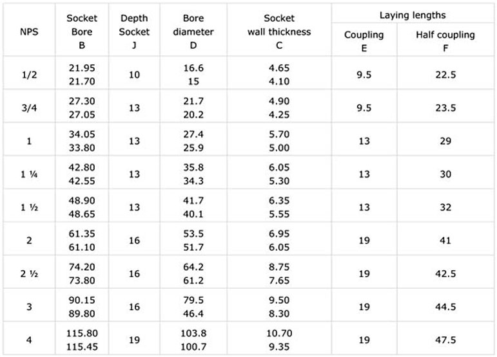
Task: Click the 34.05 socket bore value
Action: pyautogui.click(x=82, y=134)
